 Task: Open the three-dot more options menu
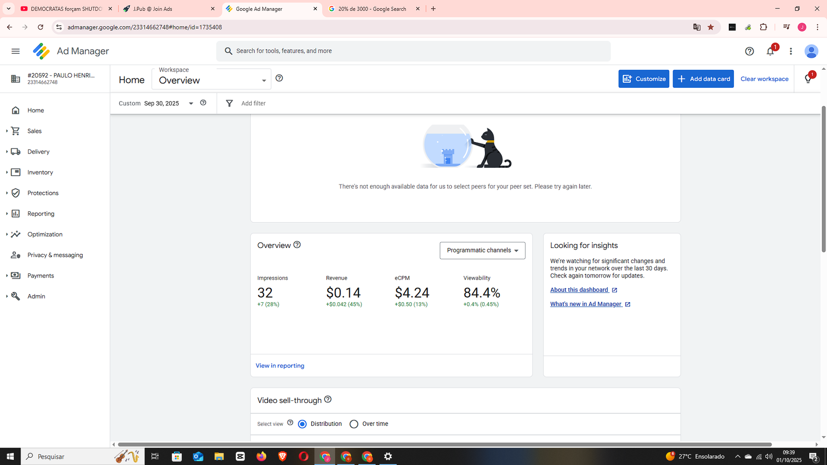click(790, 51)
